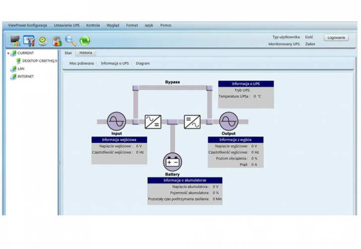Click the inverter DC/AC converter icon
This screenshot has height=249, width=361.
192,121
